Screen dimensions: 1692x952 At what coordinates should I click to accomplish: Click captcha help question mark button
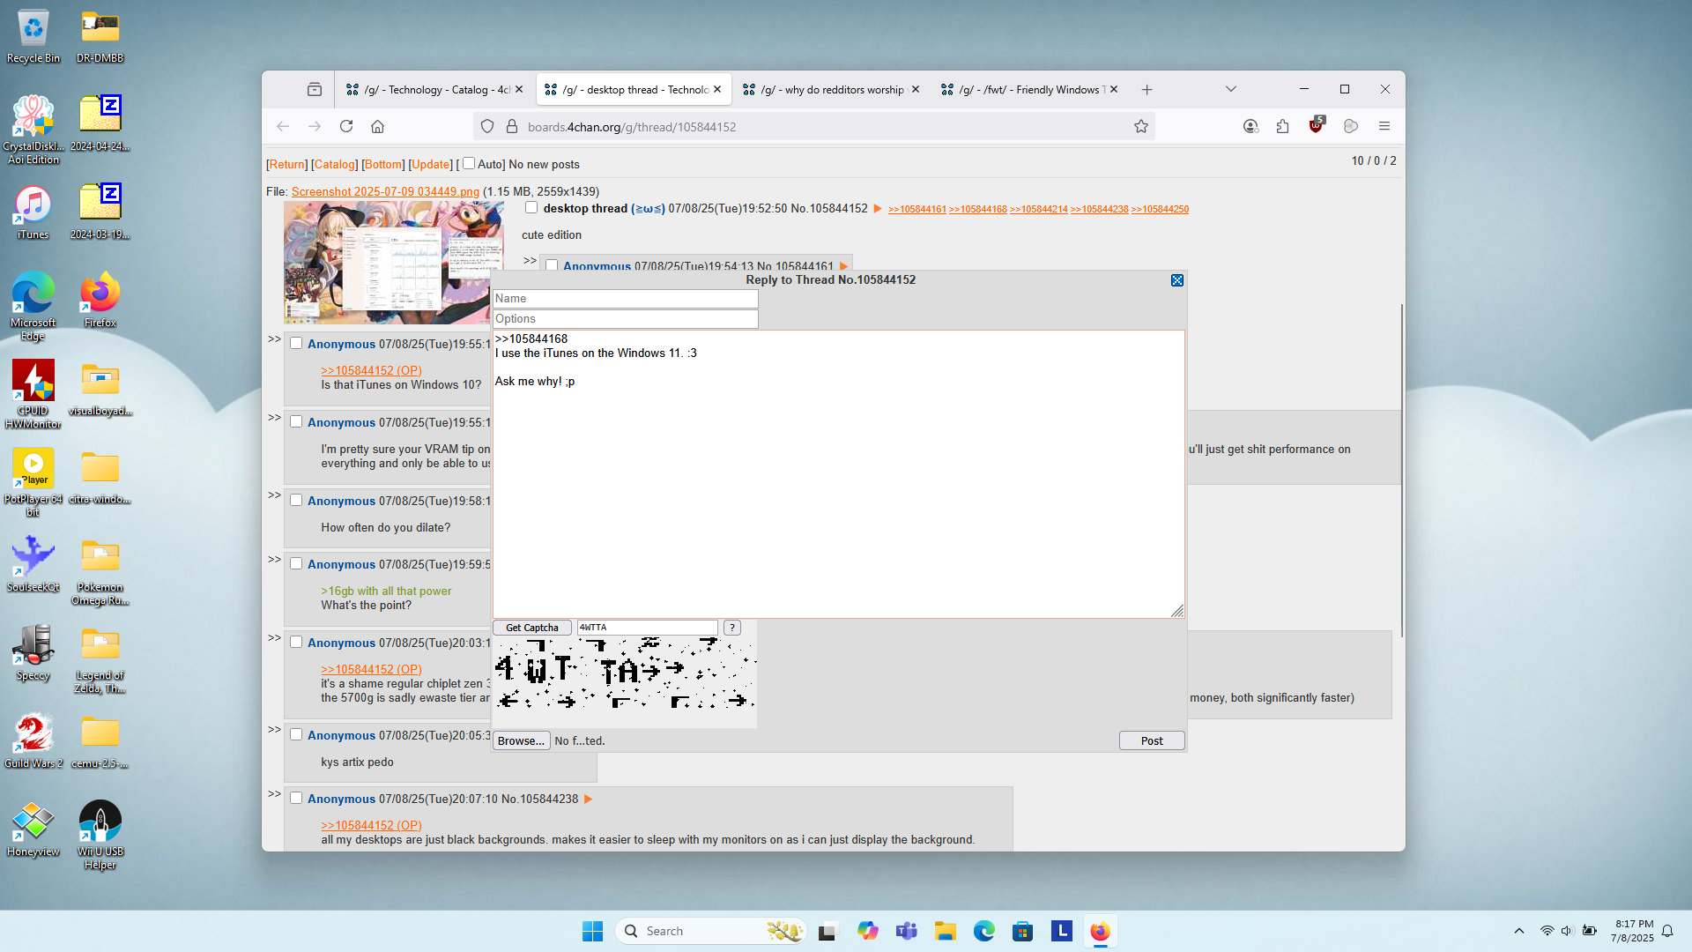[x=732, y=628]
